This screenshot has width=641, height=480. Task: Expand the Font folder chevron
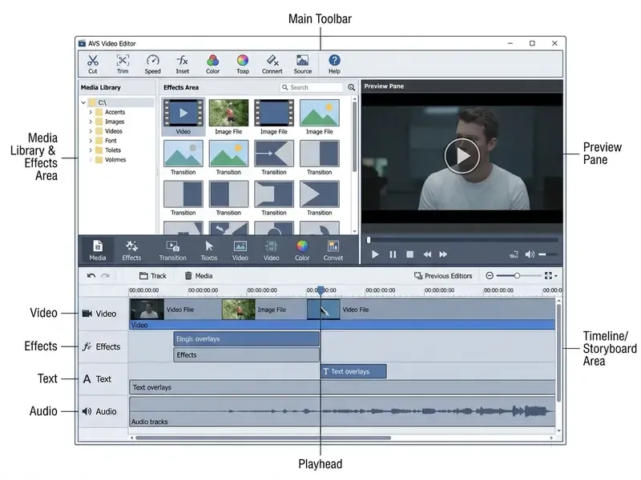point(91,141)
